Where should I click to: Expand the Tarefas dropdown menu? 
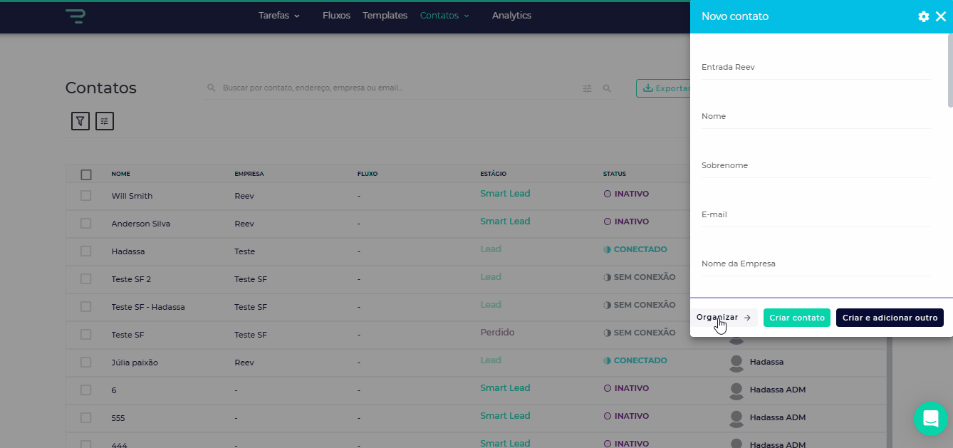[x=279, y=16]
